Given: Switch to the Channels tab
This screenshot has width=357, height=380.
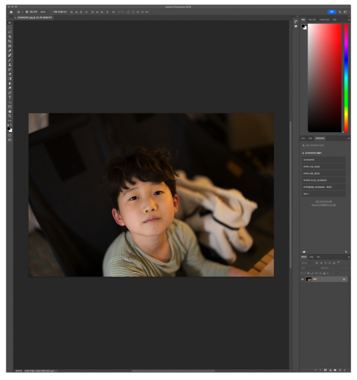Looking at the screenshot, I should point(312,257).
